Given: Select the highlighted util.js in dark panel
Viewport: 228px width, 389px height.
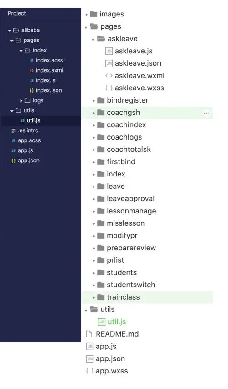Looking at the screenshot, I should [41, 120].
